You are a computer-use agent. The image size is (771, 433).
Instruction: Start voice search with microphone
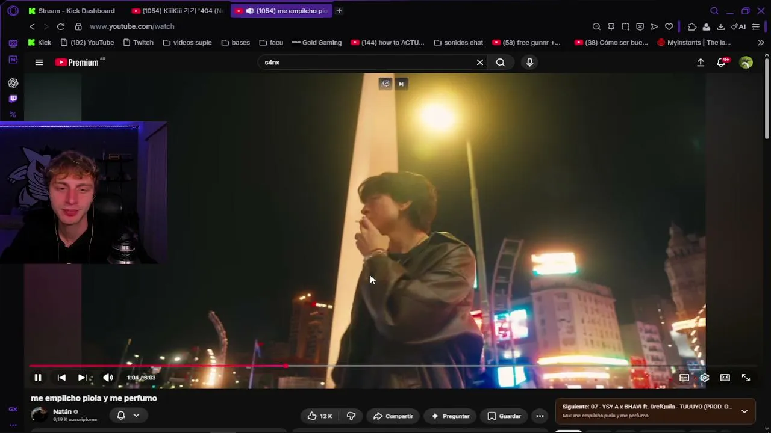click(x=530, y=63)
